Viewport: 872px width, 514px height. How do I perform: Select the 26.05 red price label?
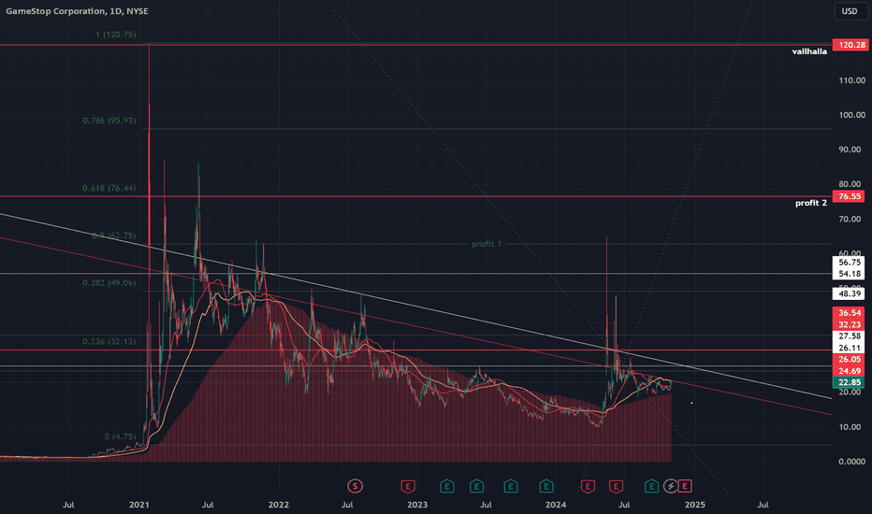click(x=849, y=360)
